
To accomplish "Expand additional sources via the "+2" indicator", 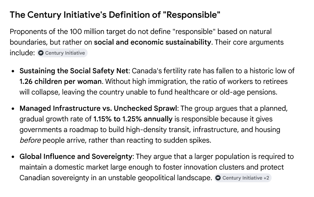I will (266, 178).
